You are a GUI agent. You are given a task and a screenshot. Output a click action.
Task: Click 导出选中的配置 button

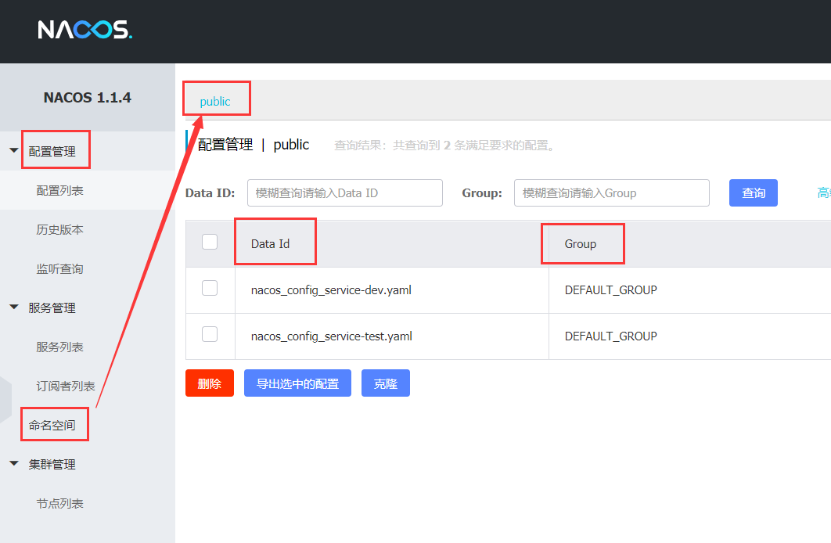(x=297, y=383)
